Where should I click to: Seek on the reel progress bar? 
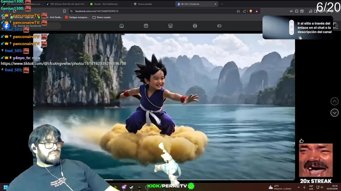point(164,180)
